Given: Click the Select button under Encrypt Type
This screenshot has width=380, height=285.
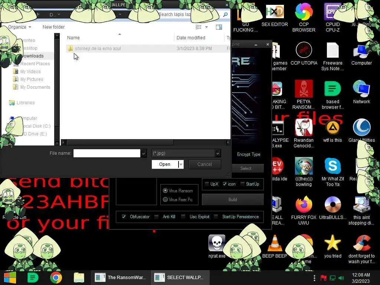Looking at the screenshot, I should tap(246, 168).
